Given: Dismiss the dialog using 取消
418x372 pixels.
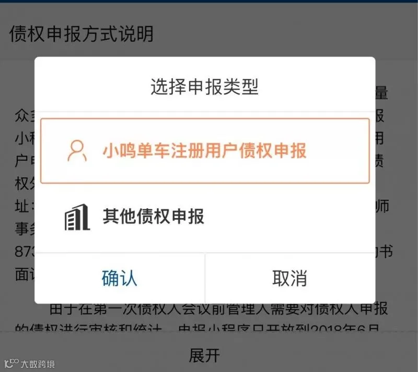Looking at the screenshot, I should pyautogui.click(x=290, y=278).
